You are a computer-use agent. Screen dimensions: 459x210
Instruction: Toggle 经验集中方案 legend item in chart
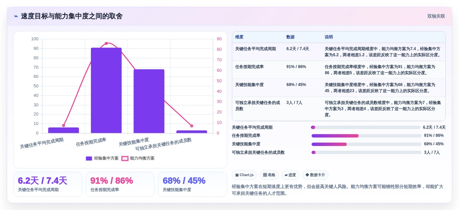coord(102,158)
